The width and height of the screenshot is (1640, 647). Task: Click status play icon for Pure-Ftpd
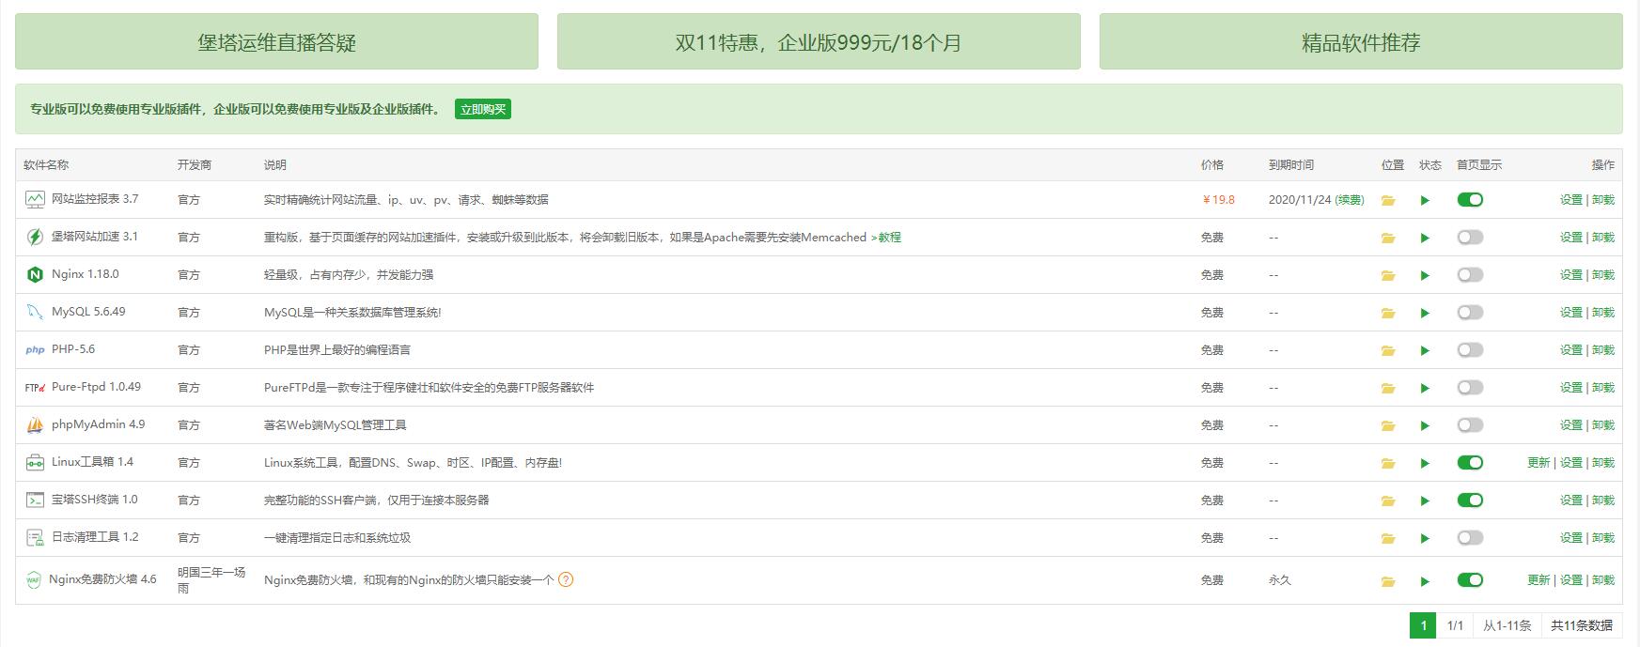point(1425,388)
